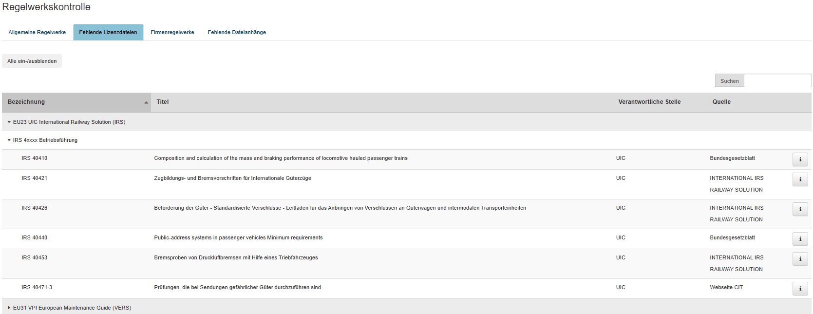Switch to Allgemeine Regelwerke tab
This screenshot has width=813, height=314.
[x=37, y=33]
